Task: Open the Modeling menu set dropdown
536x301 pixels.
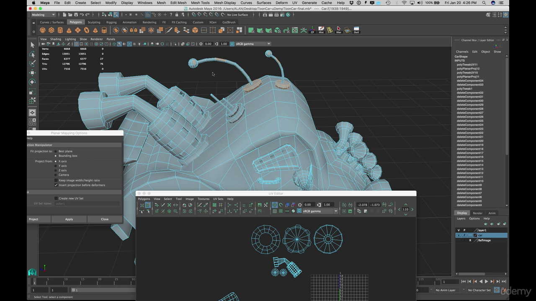Action: click(43, 15)
